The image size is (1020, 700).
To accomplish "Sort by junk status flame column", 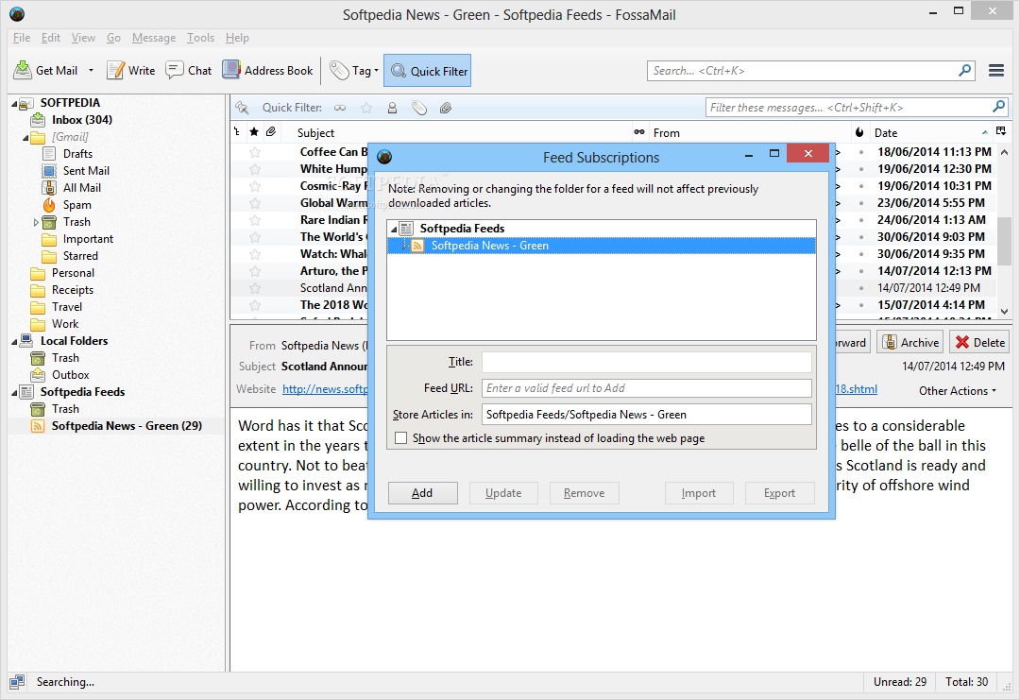I will click(x=860, y=132).
